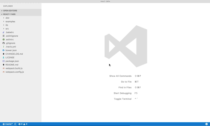Click the JS icon beside webpack.config.js
Viewport: 210px width, 126px height.
click(x=3, y=72)
